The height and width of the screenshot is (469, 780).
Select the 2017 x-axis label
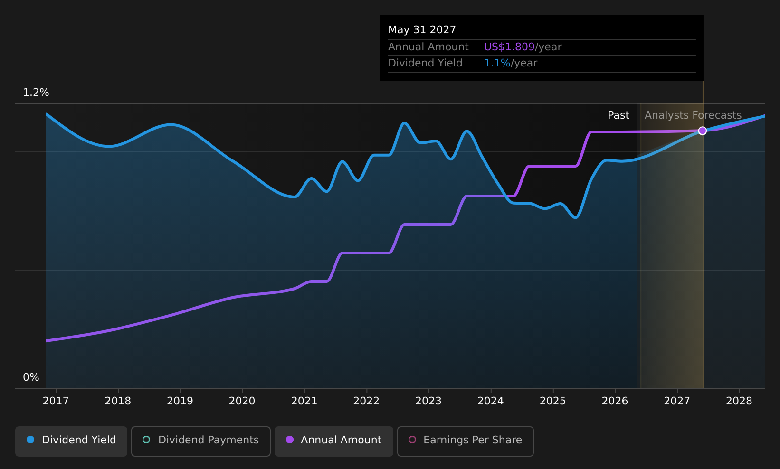coord(56,401)
